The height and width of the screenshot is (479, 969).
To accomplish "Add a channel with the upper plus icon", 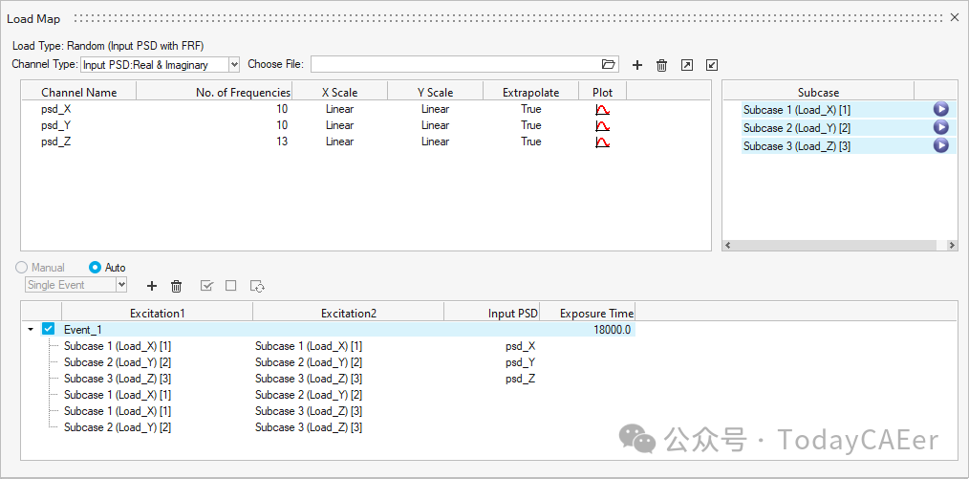I will pos(637,65).
